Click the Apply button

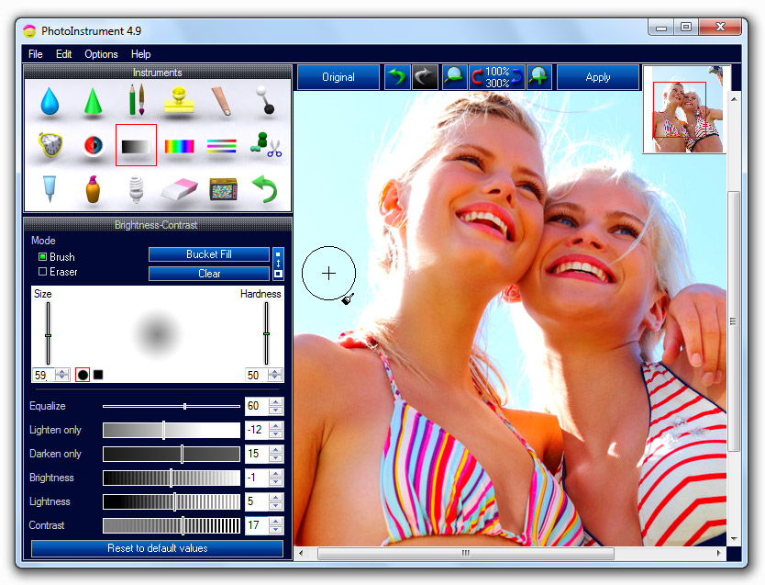pos(598,77)
